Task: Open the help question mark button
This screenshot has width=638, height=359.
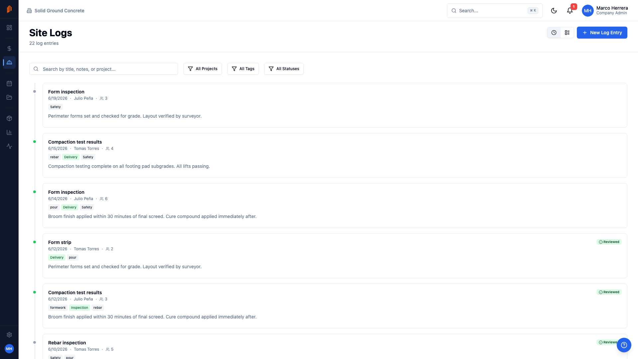Action: (x=624, y=345)
